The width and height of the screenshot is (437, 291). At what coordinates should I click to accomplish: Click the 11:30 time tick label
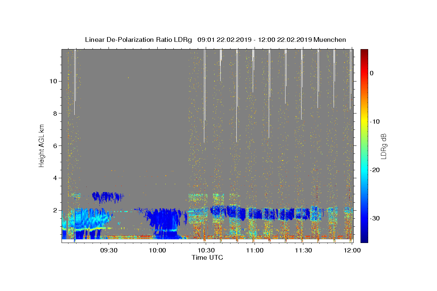pos(303,251)
